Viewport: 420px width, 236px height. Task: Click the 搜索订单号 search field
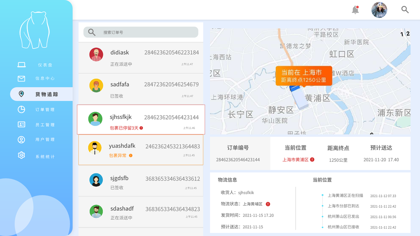(x=141, y=32)
